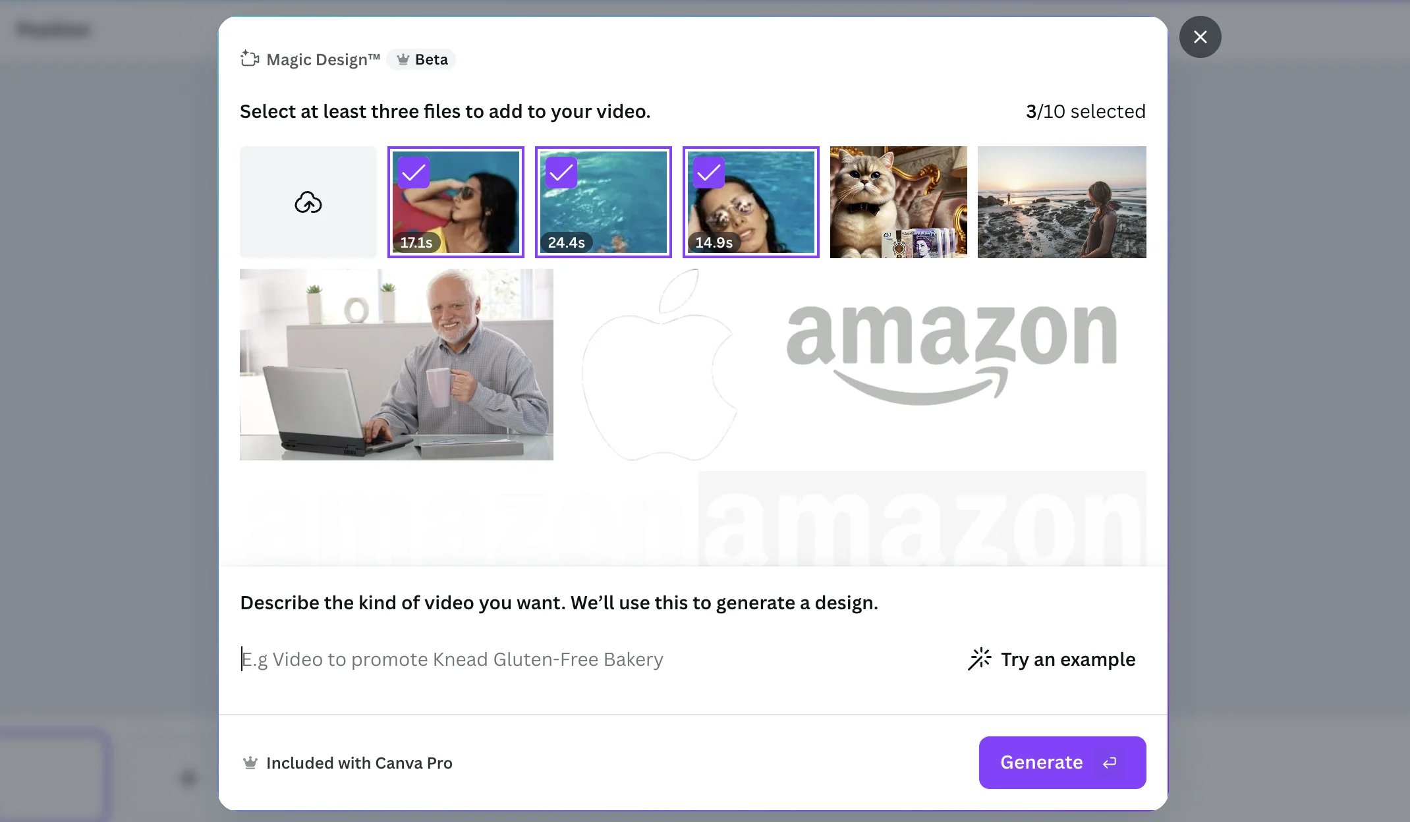Click the cloud upload icon tile
Screen dimensions: 1410x822
coord(308,202)
